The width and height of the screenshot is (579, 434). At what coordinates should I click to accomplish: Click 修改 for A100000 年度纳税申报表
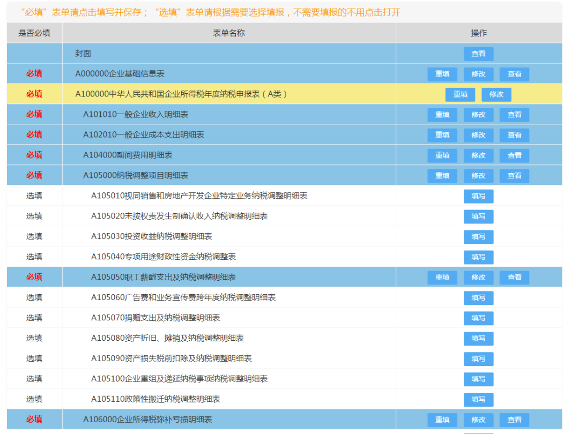coord(496,94)
